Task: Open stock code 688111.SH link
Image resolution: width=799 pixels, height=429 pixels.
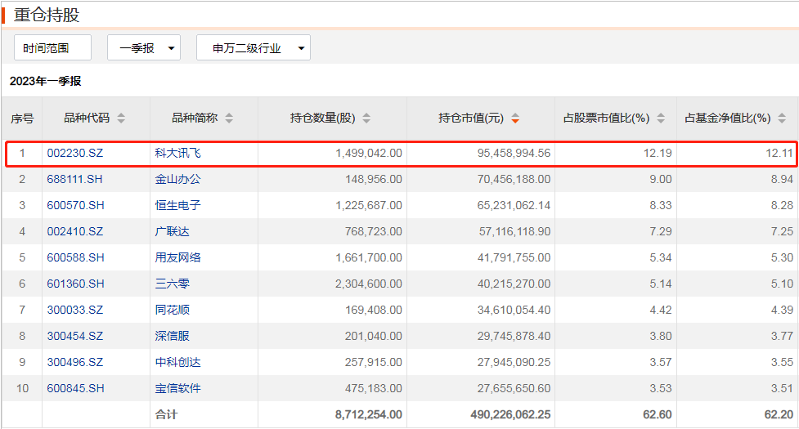Action: point(75,179)
